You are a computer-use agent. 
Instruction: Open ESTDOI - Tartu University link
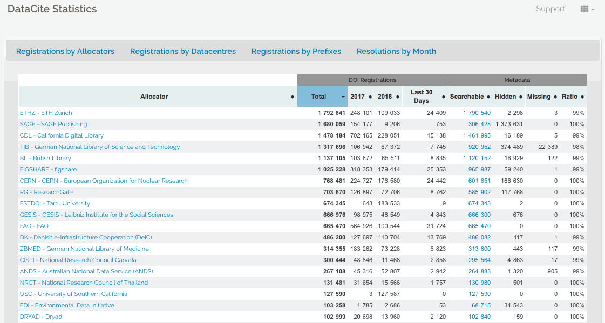[55, 203]
